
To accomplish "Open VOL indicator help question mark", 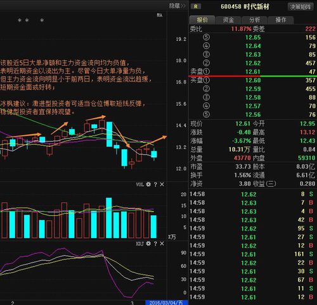I will (x=155, y=185).
